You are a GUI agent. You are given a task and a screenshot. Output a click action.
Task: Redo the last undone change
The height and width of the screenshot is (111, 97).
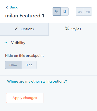coord(88,12)
